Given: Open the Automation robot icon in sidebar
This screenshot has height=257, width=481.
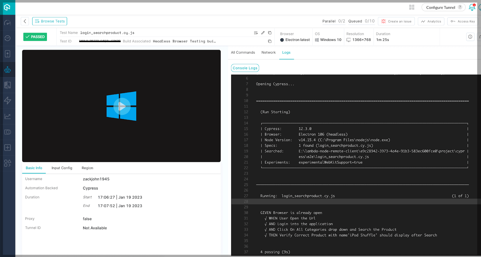Looking at the screenshot, I should tap(8, 70).
